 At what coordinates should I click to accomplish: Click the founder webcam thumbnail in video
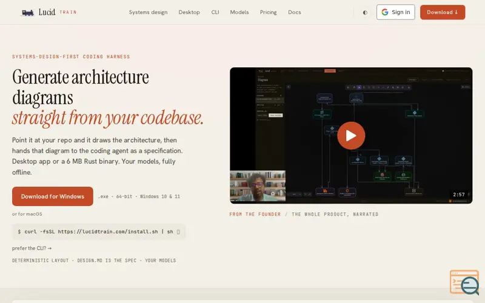pyautogui.click(x=258, y=186)
